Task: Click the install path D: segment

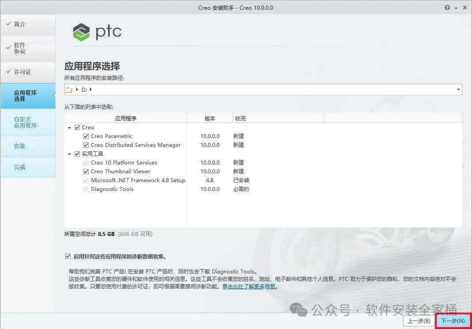Action: (84, 90)
